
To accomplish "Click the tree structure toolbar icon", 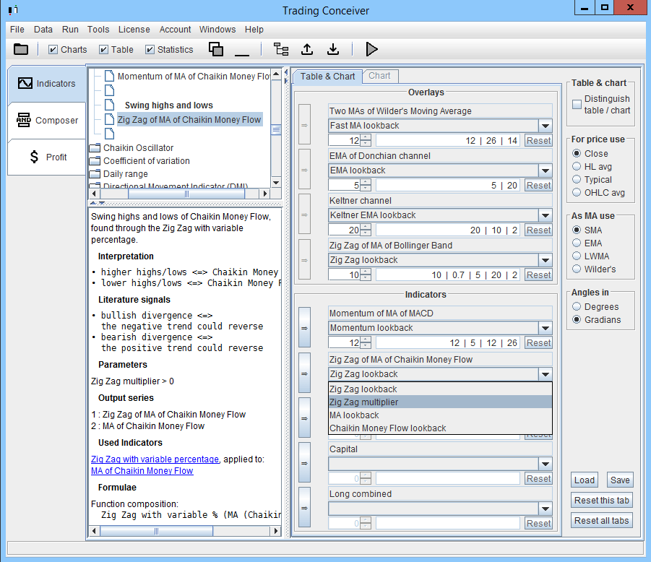I will pos(281,49).
